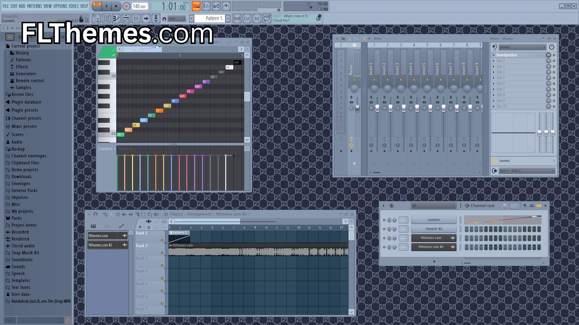
Task: Click the Sampler channel button
Action: (x=434, y=220)
